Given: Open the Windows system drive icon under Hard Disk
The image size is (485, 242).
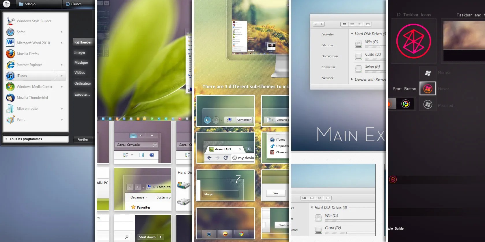Looking at the screenshot, I should (x=183, y=185).
